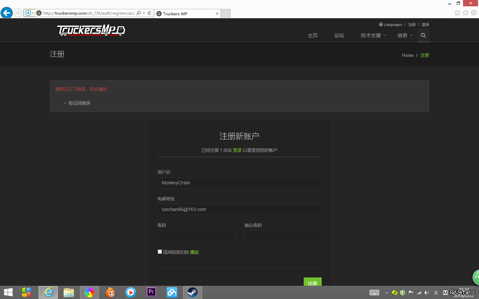Toggle the 英 input language indicator
Viewport: 479px width, 299px height.
click(x=436, y=293)
